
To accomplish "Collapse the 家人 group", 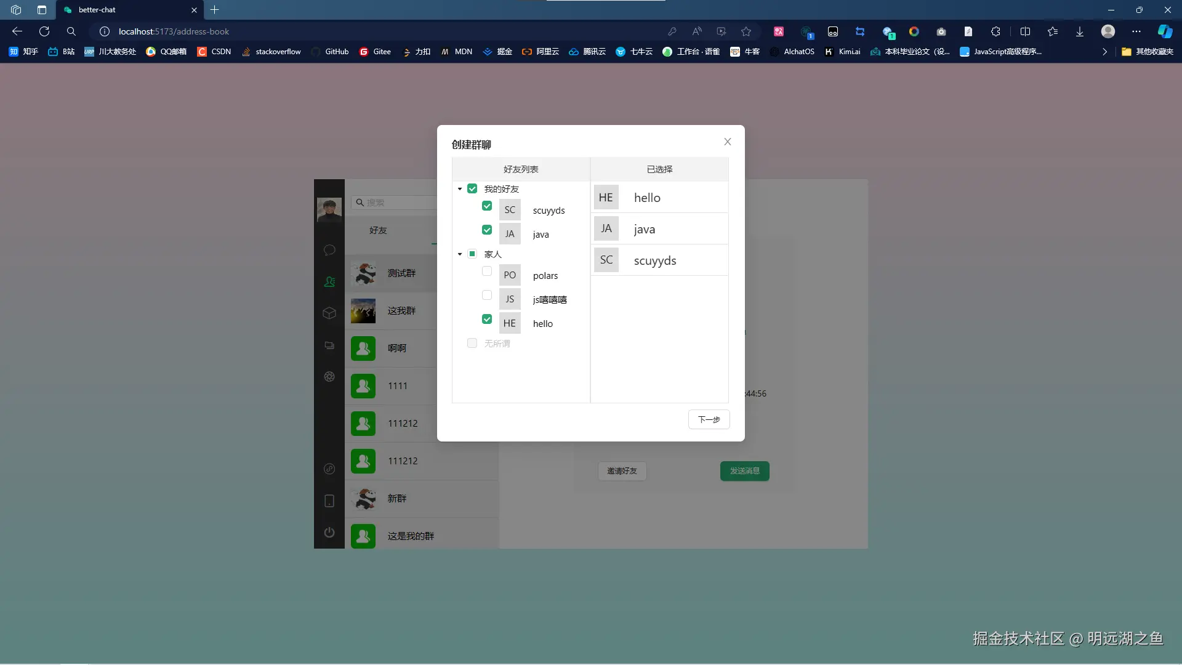I will pos(460,254).
